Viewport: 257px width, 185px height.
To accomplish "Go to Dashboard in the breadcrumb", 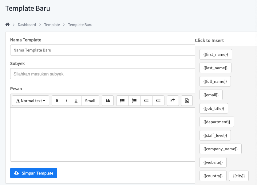I will click(x=27, y=25).
